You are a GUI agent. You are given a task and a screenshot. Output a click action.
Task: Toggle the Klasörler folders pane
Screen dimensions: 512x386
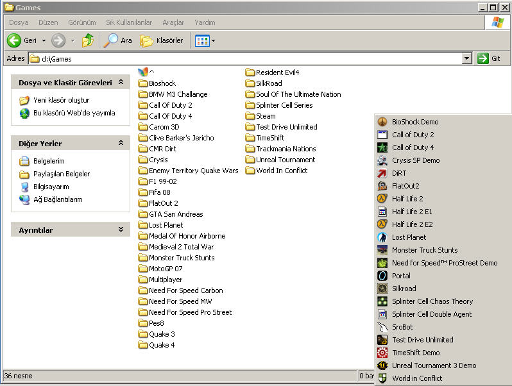tap(161, 40)
